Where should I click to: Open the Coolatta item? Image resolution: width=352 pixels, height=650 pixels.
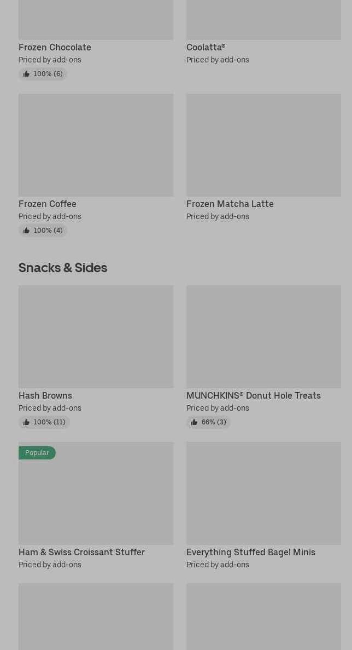pos(206,48)
